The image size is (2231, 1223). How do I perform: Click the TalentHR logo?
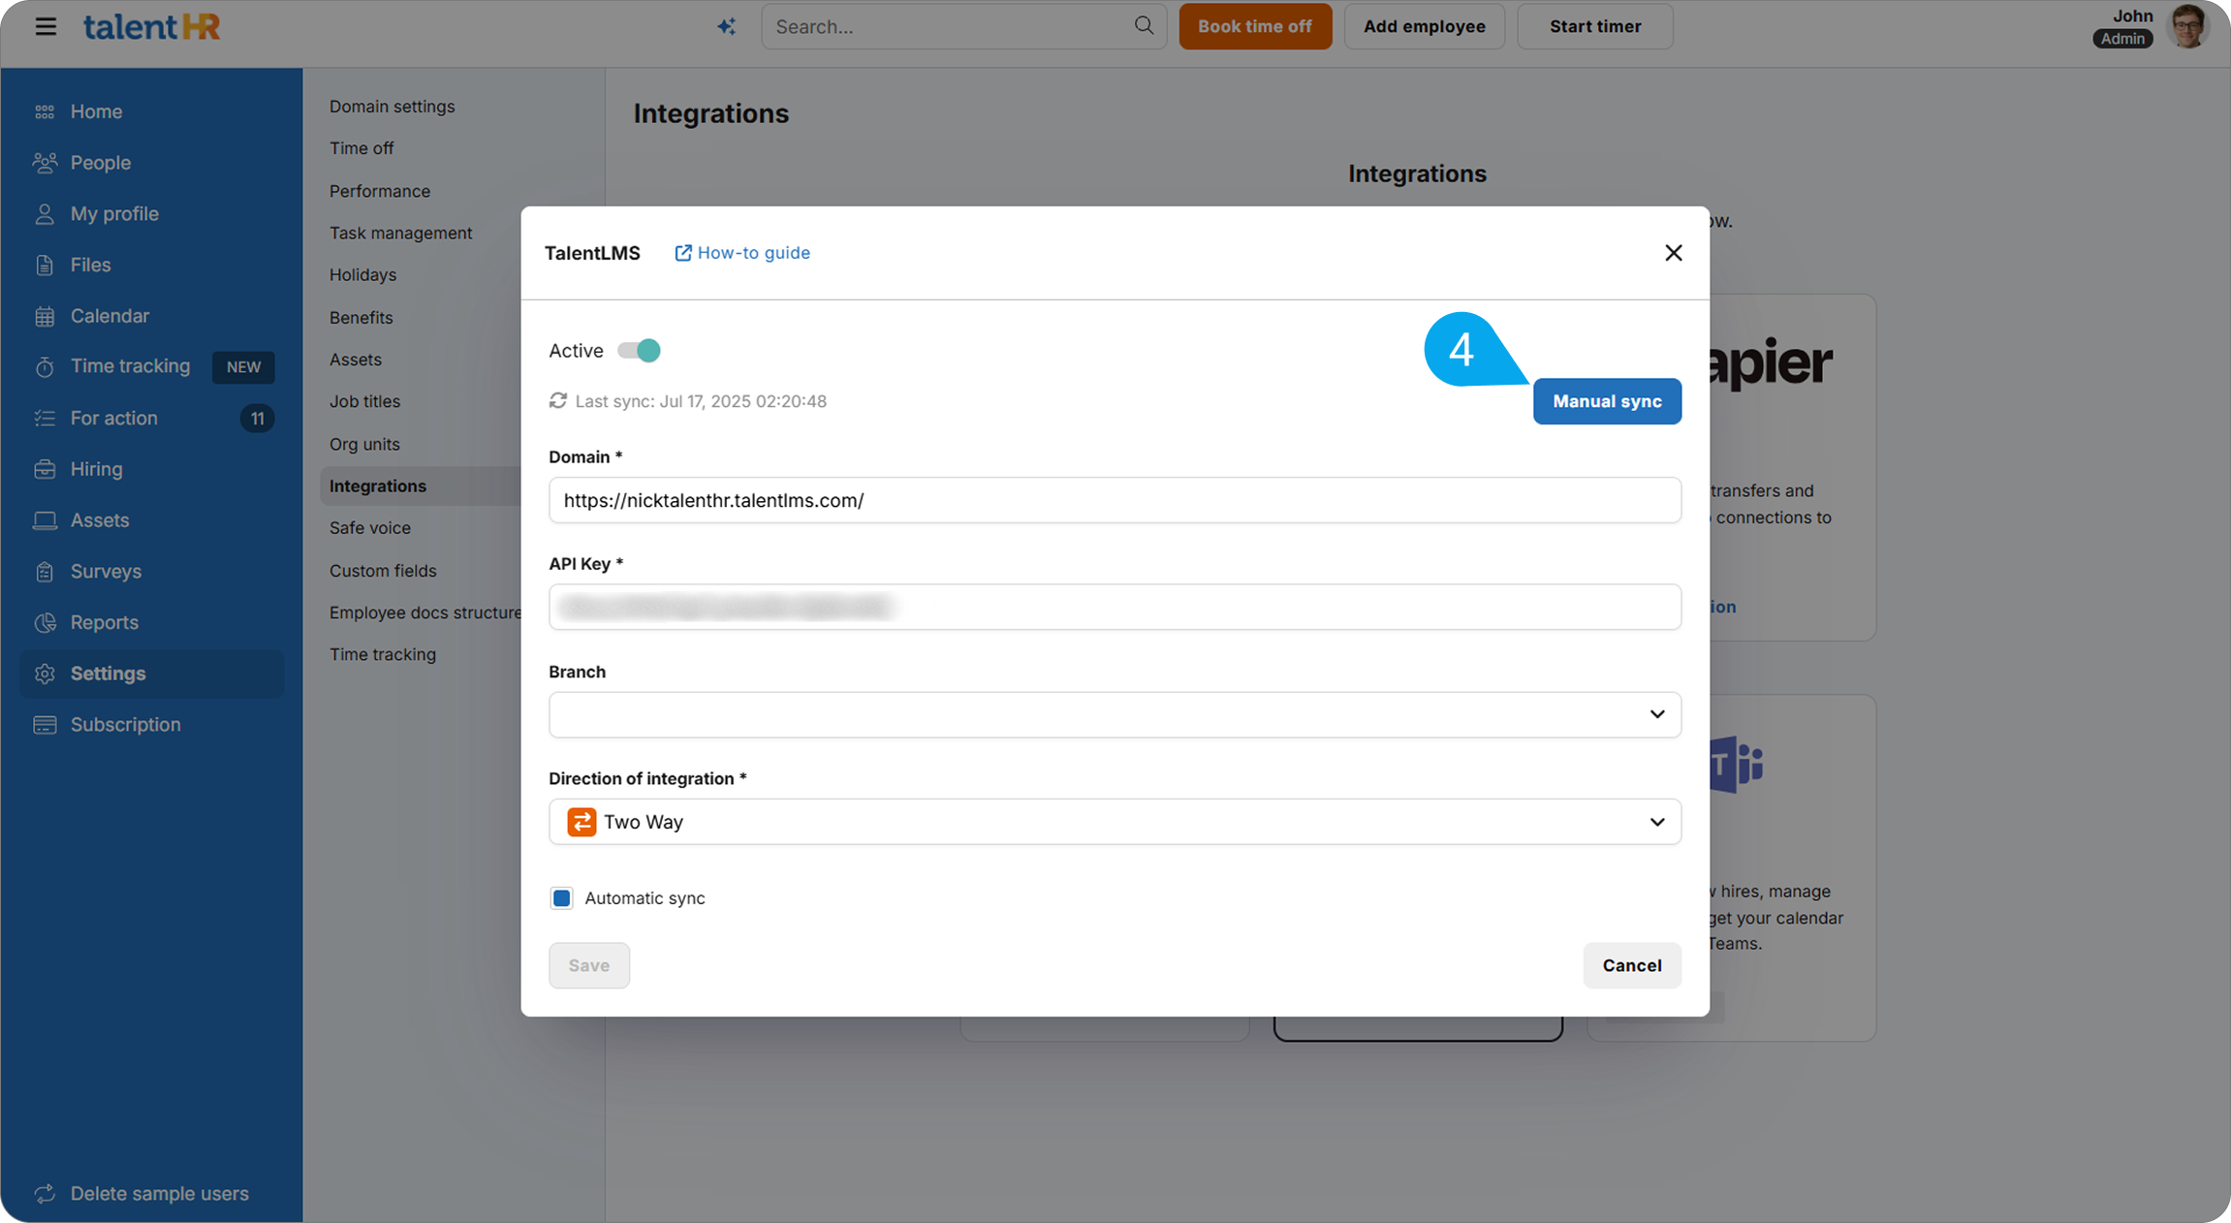click(x=151, y=26)
